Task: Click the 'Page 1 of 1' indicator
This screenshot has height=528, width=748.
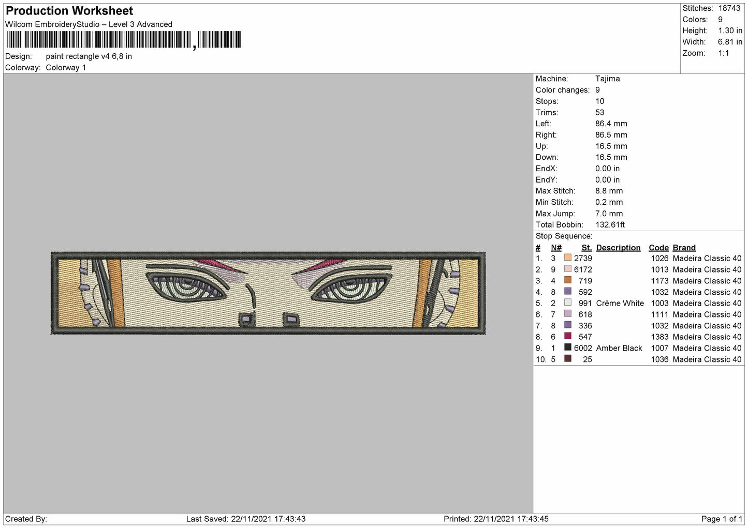Action: (722, 519)
